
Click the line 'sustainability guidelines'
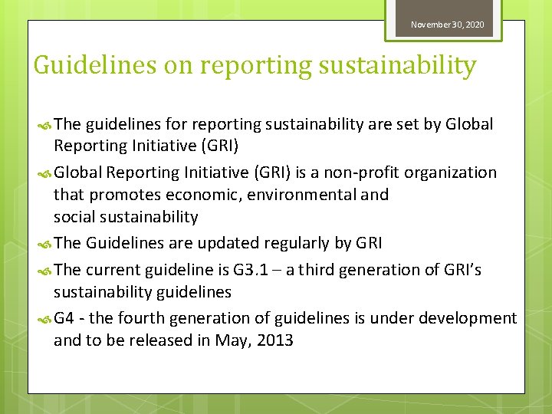(x=143, y=292)
